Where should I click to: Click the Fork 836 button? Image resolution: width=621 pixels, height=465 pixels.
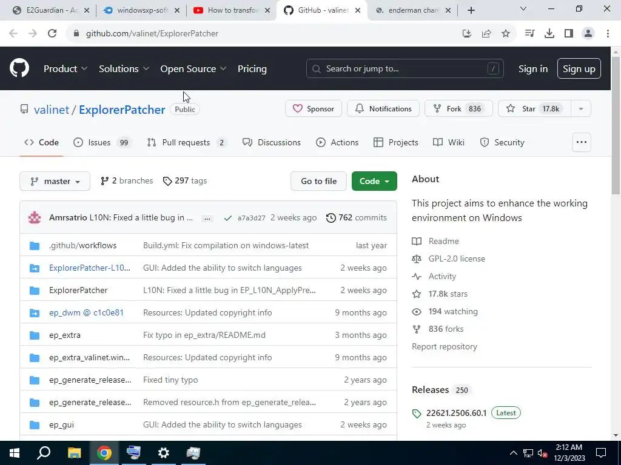point(458,109)
